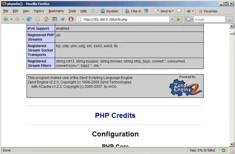This screenshot has width=235, height=154.
Task: Open the All topics dropdown
Action: pos(190,11)
